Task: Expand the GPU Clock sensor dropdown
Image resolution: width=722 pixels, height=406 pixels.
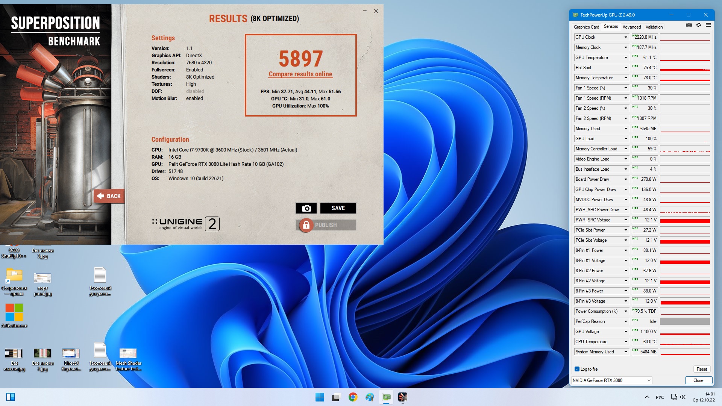Action: tap(626, 37)
